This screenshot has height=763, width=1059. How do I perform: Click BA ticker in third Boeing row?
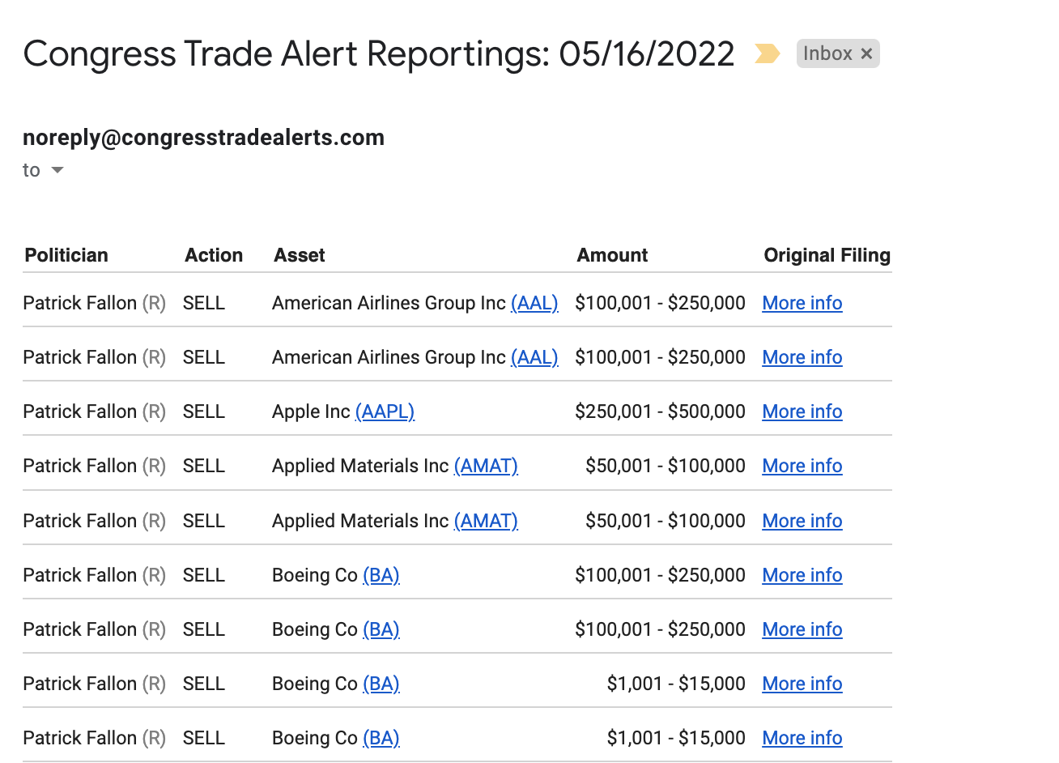[381, 684]
